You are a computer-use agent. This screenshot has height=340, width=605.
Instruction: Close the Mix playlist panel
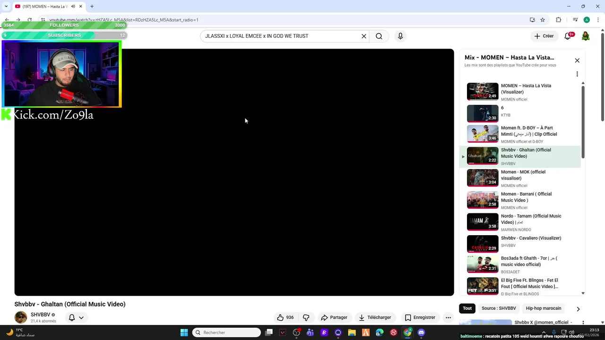(577, 60)
